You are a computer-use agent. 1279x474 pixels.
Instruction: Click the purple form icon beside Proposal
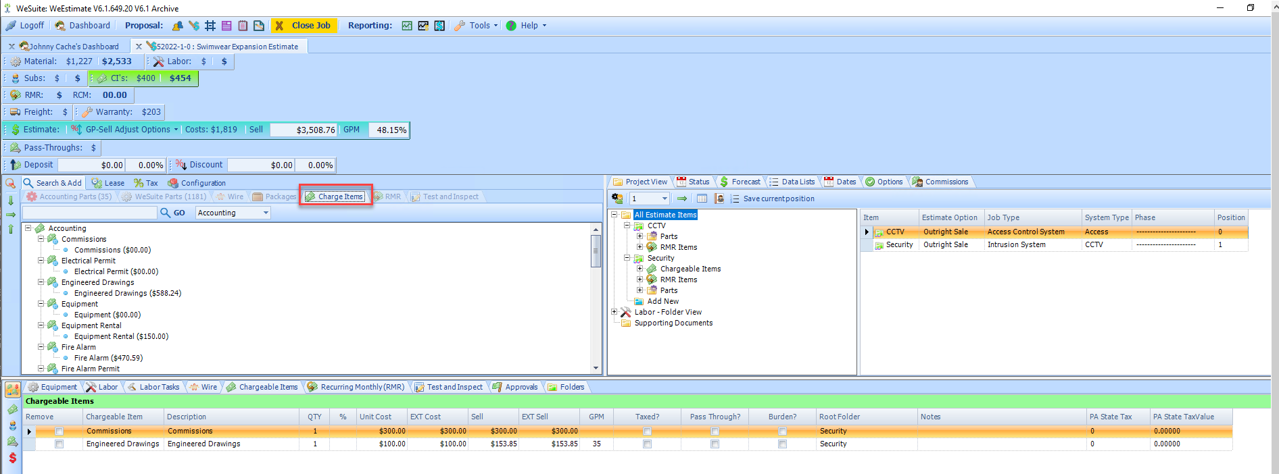point(226,26)
